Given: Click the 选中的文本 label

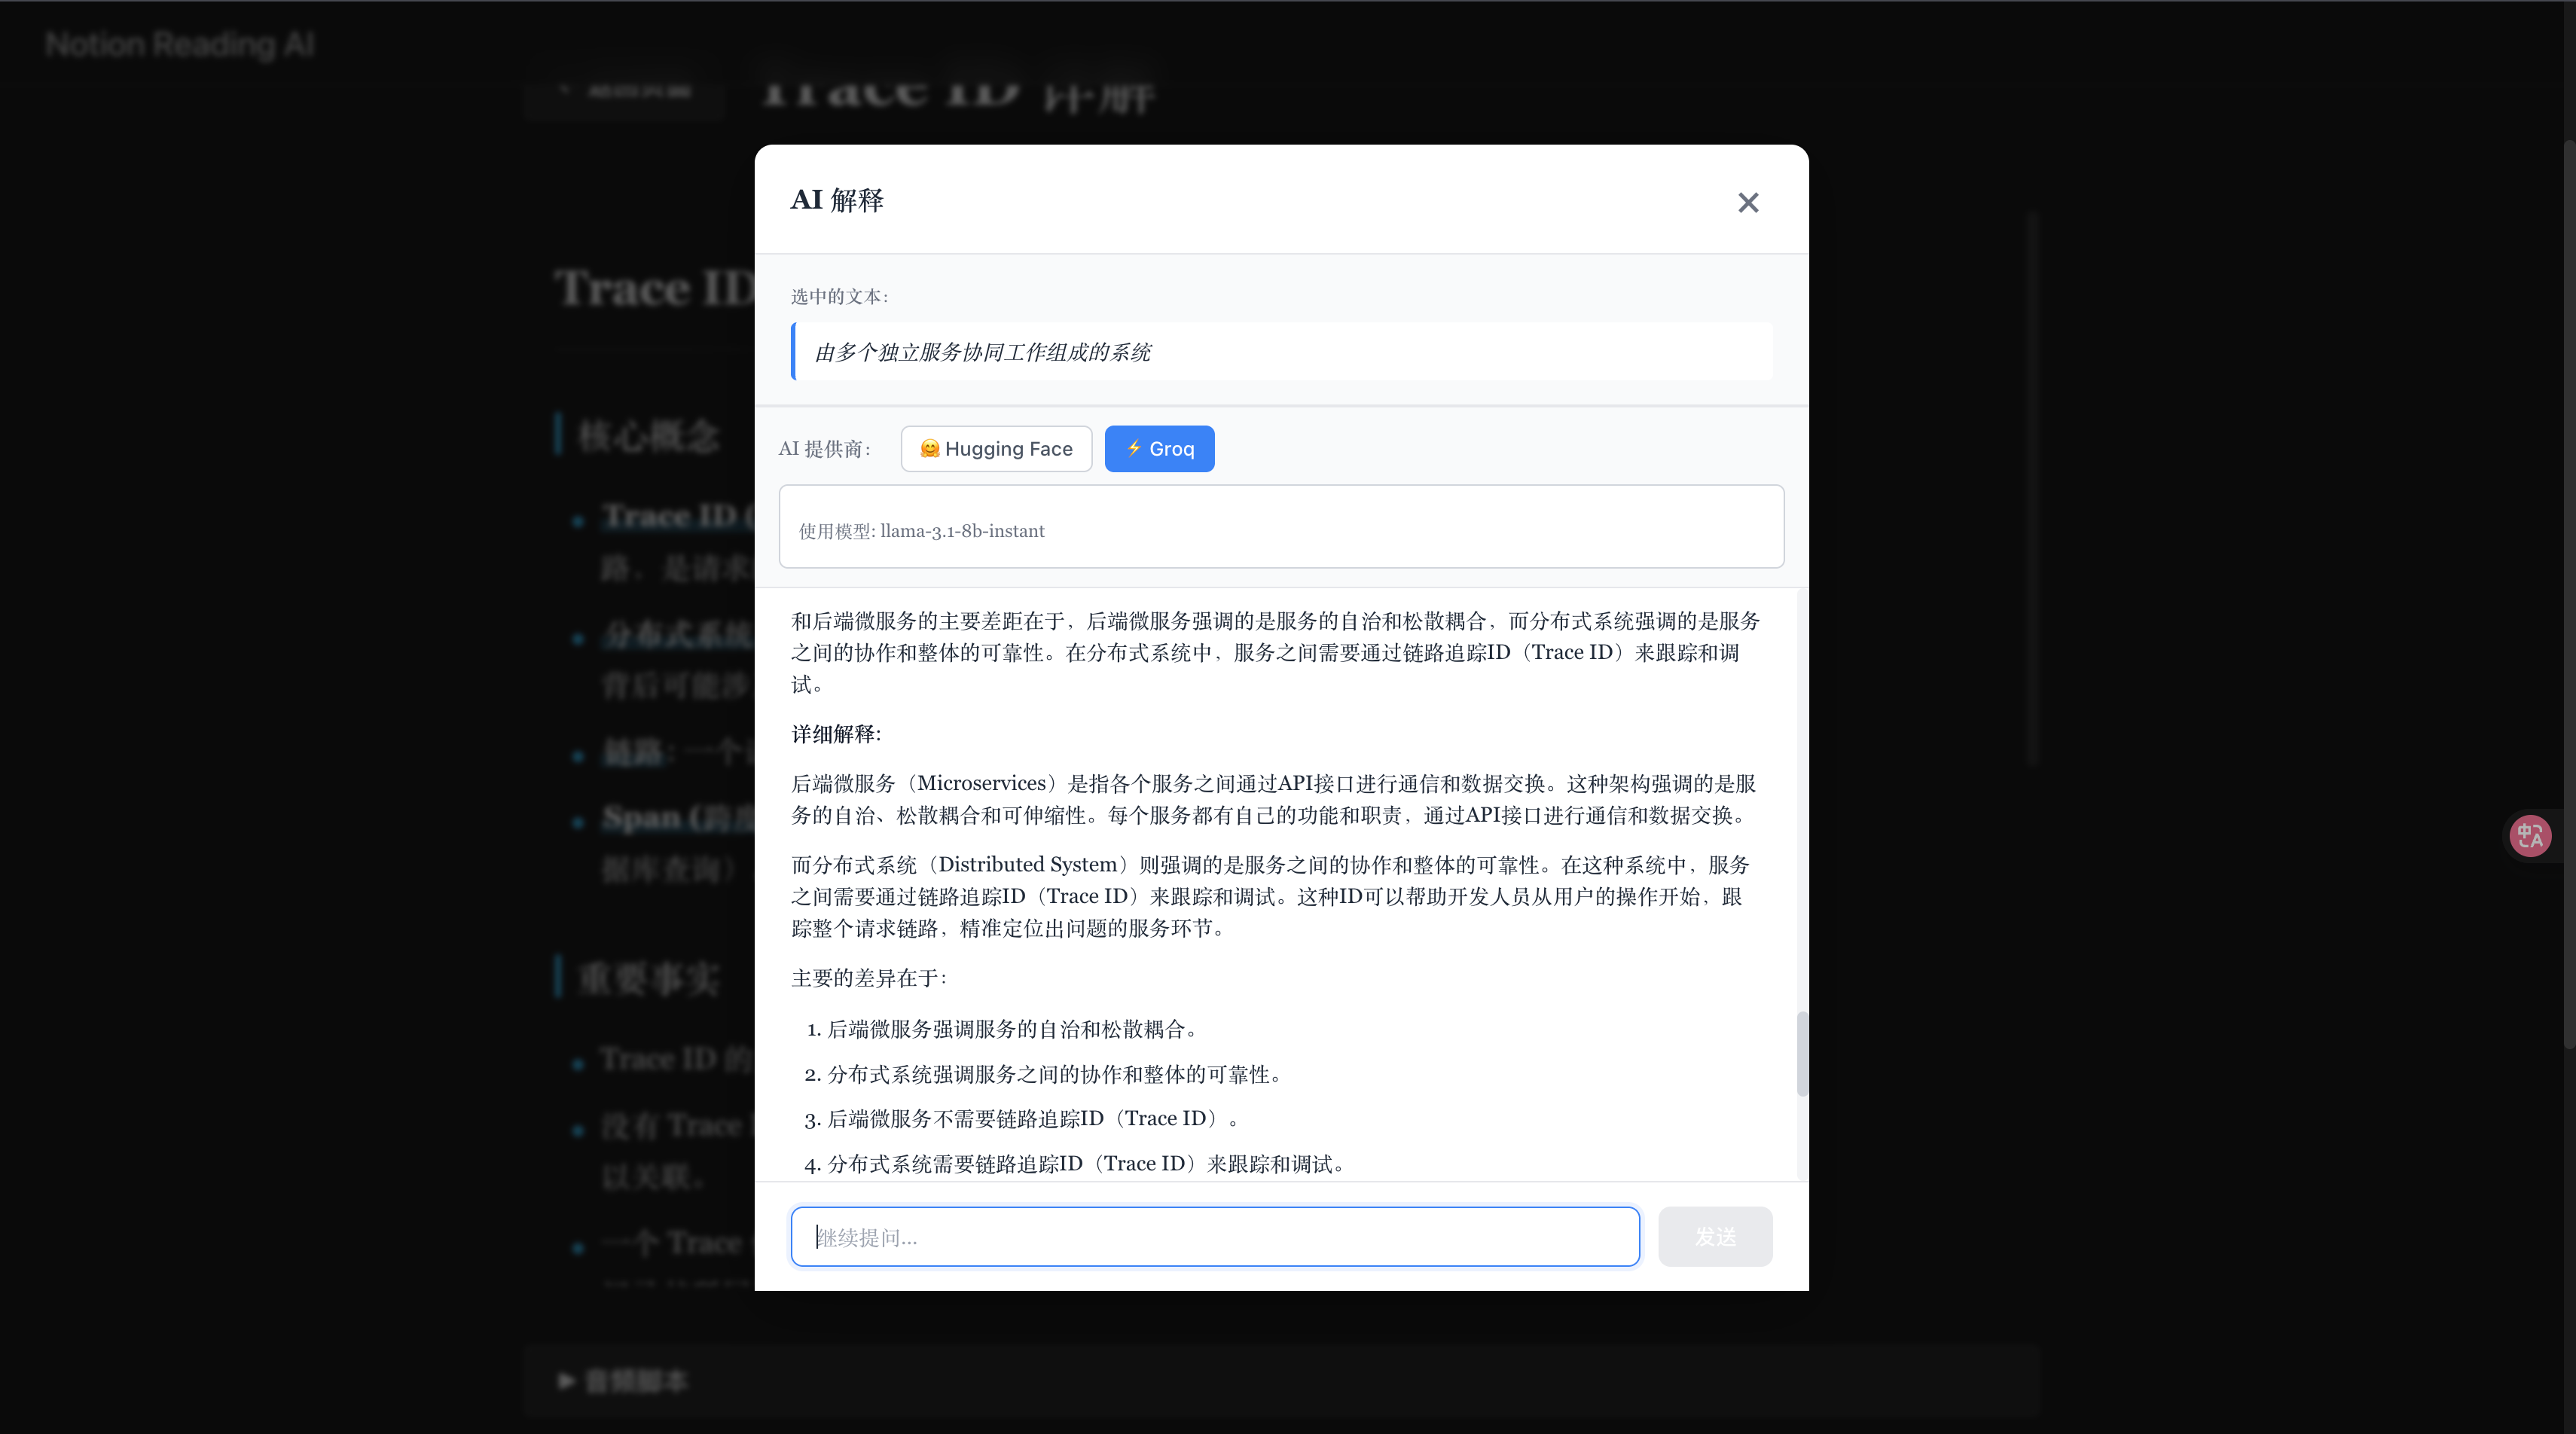Looking at the screenshot, I should [x=839, y=297].
